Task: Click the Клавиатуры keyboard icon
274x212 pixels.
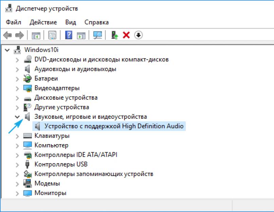Action: pyautogui.click(x=28, y=136)
